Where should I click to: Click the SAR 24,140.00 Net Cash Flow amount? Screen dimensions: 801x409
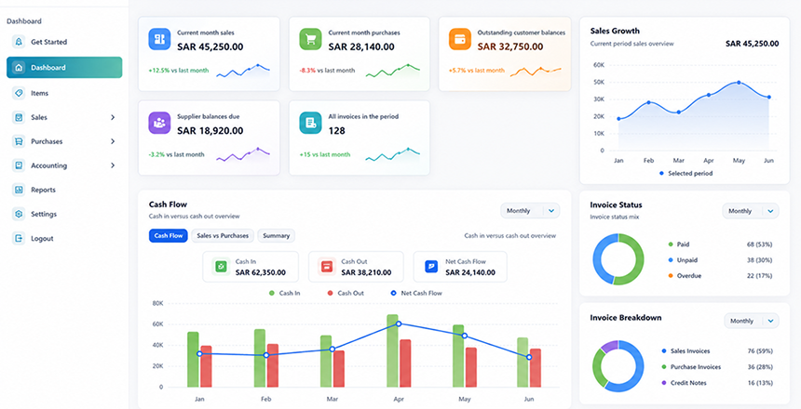pos(470,272)
